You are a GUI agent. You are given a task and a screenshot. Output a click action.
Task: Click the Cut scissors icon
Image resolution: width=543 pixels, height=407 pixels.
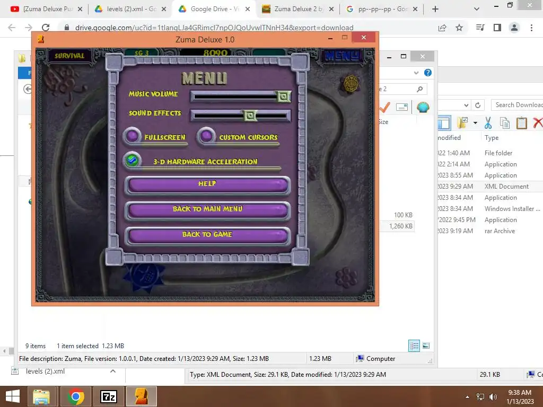point(488,123)
